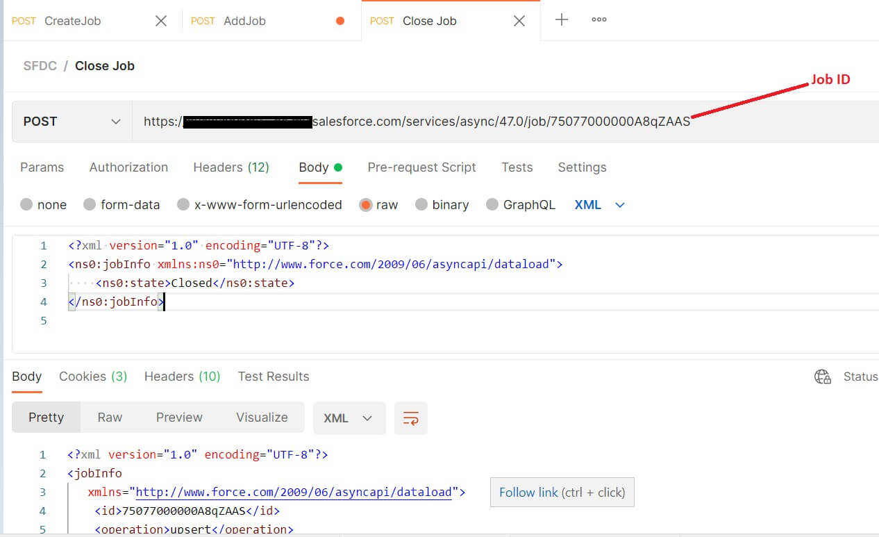Open the POST request method dropdown

click(x=71, y=121)
